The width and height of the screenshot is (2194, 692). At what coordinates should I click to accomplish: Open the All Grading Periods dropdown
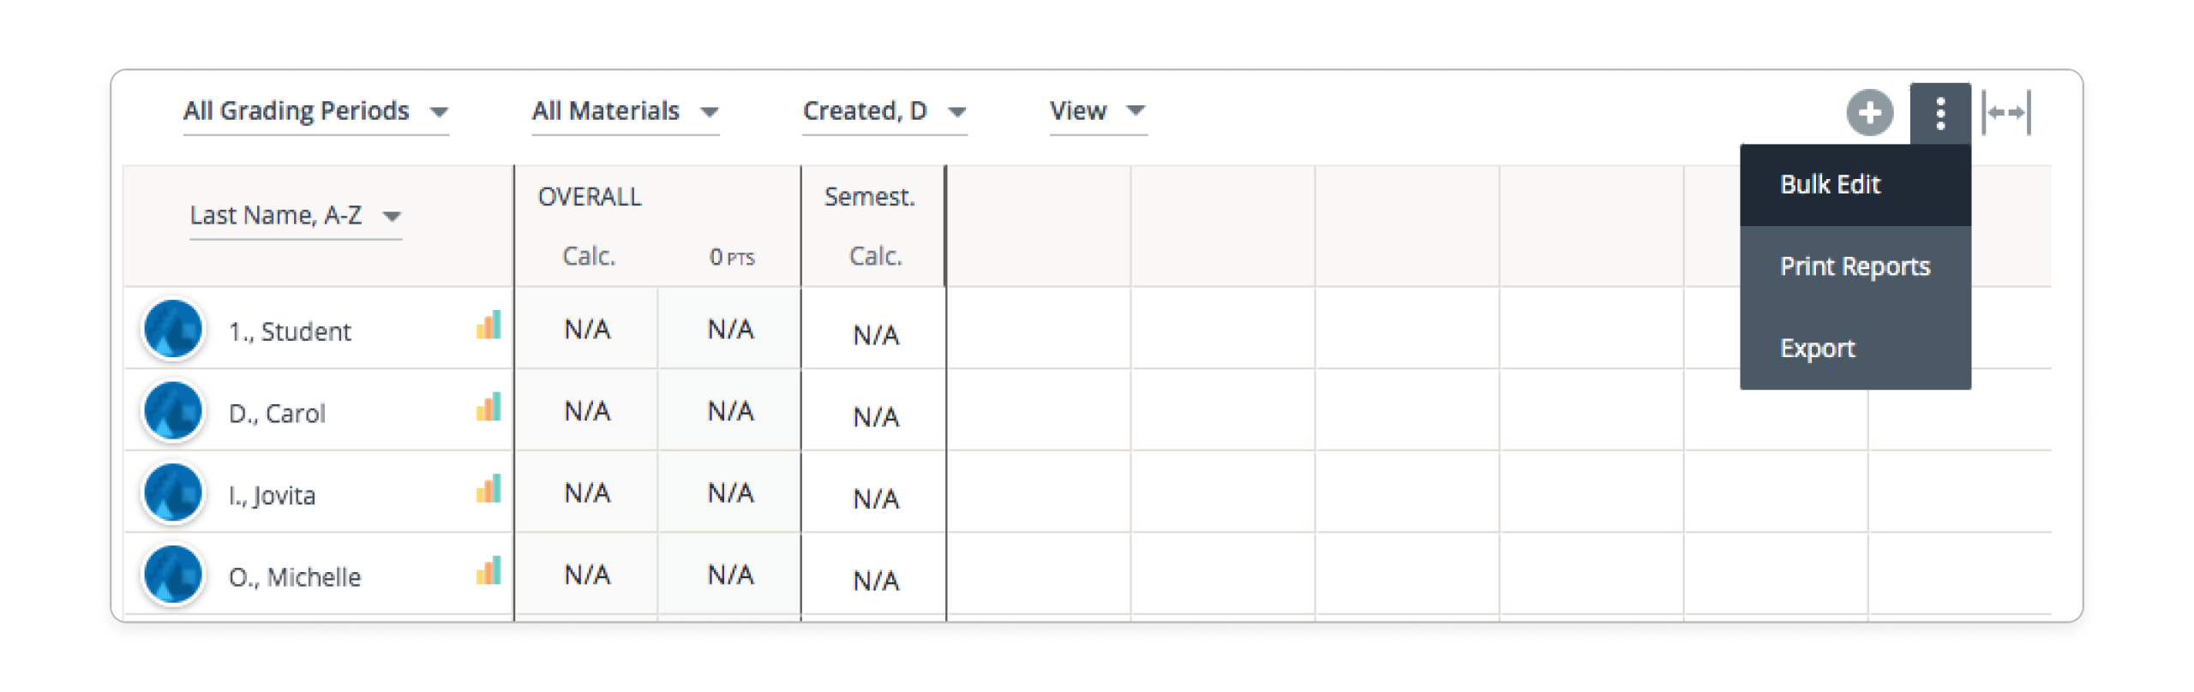click(x=315, y=110)
